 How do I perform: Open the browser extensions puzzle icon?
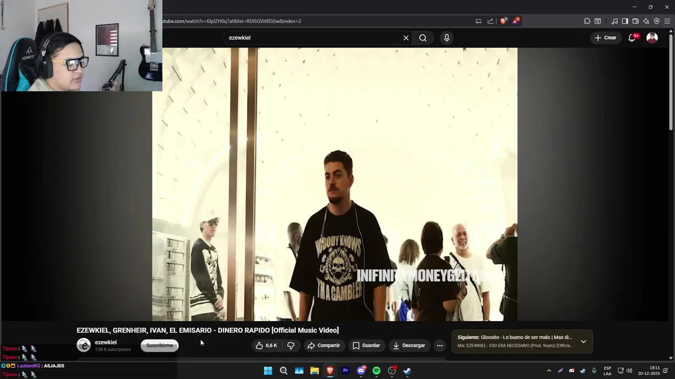[x=587, y=21]
